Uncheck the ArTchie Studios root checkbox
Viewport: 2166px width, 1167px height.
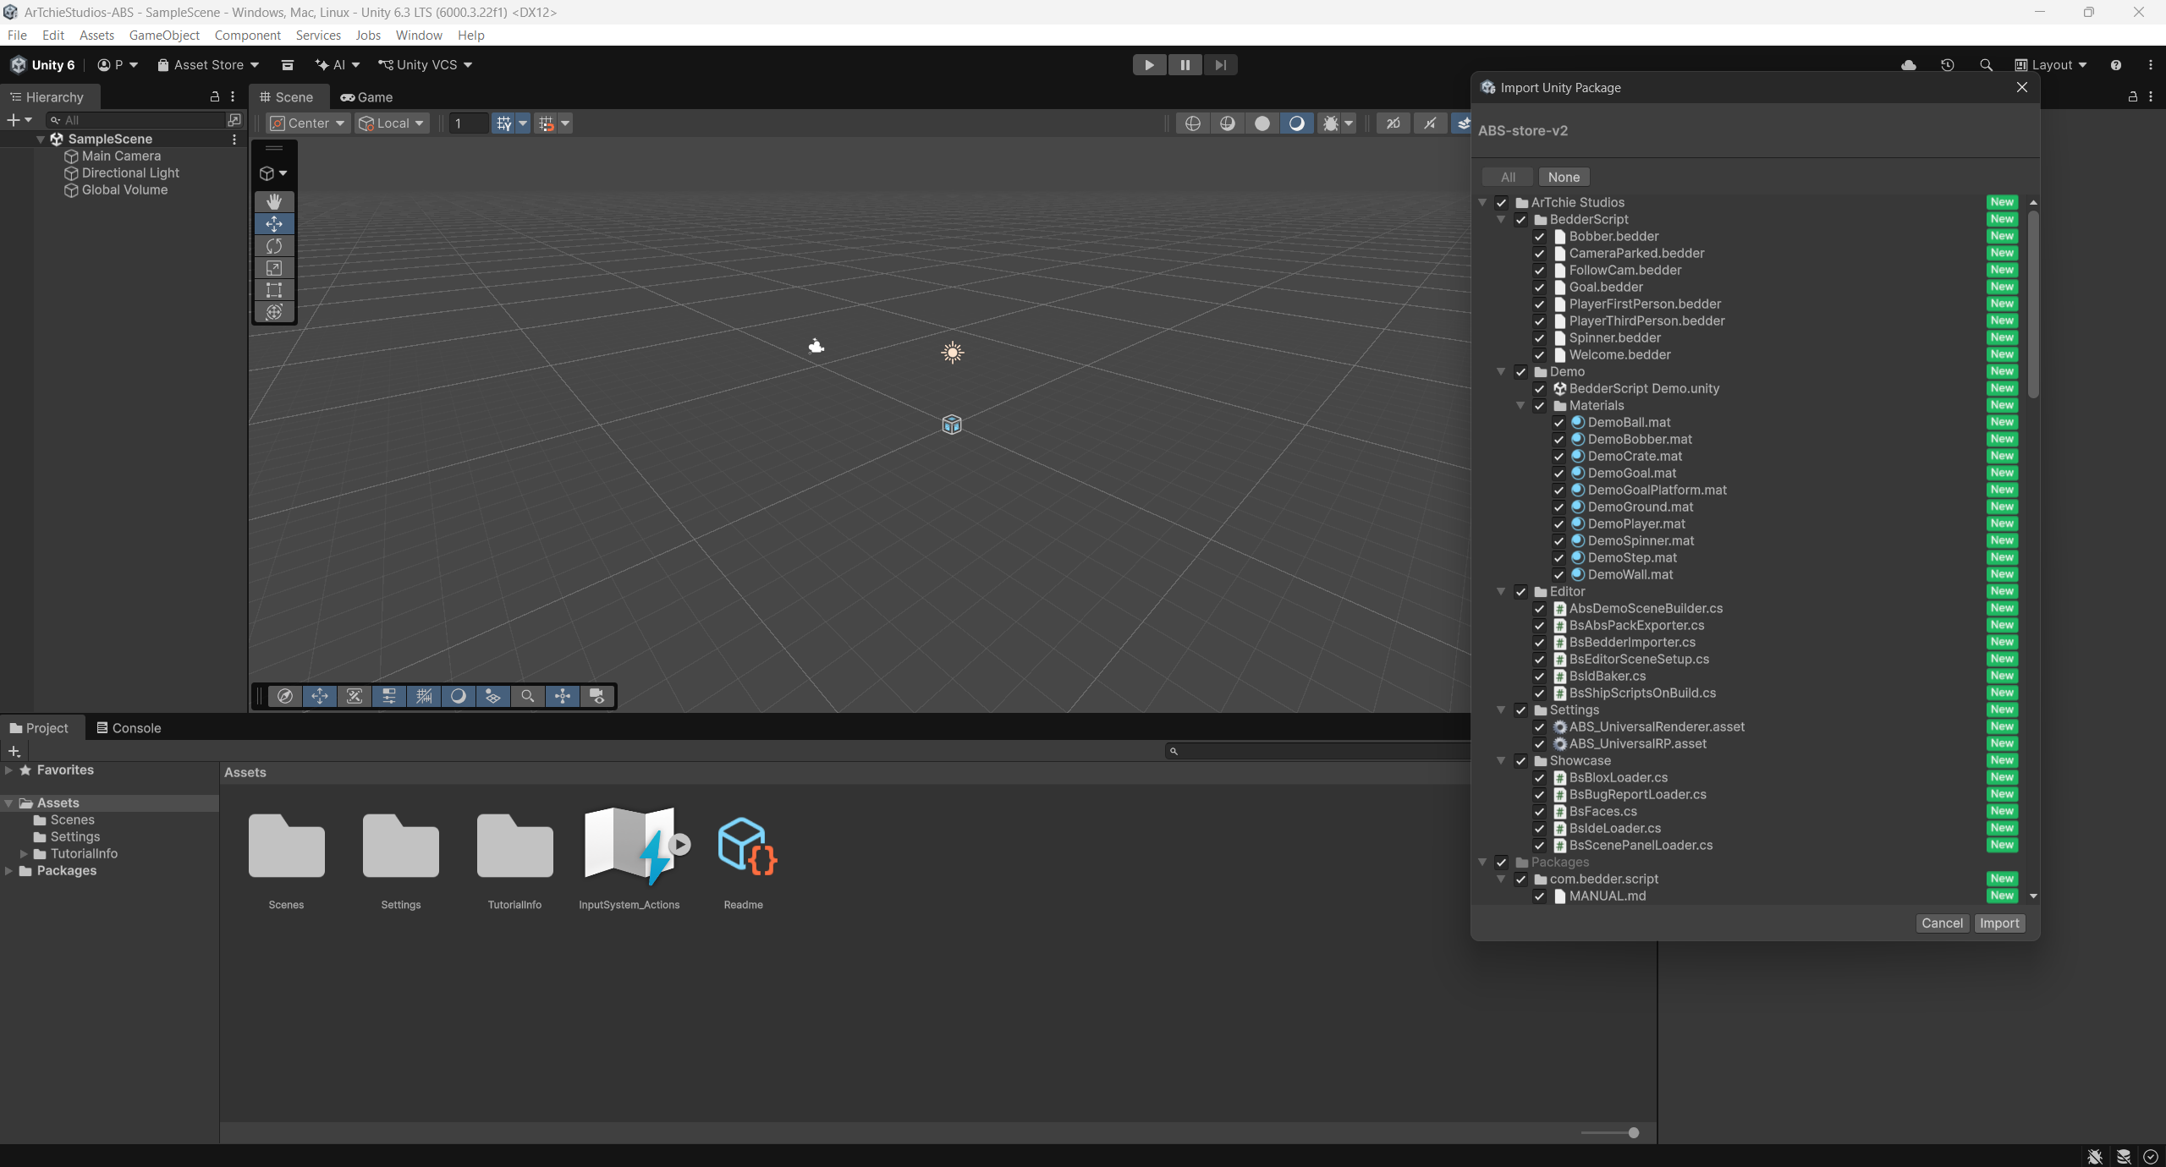1502,203
